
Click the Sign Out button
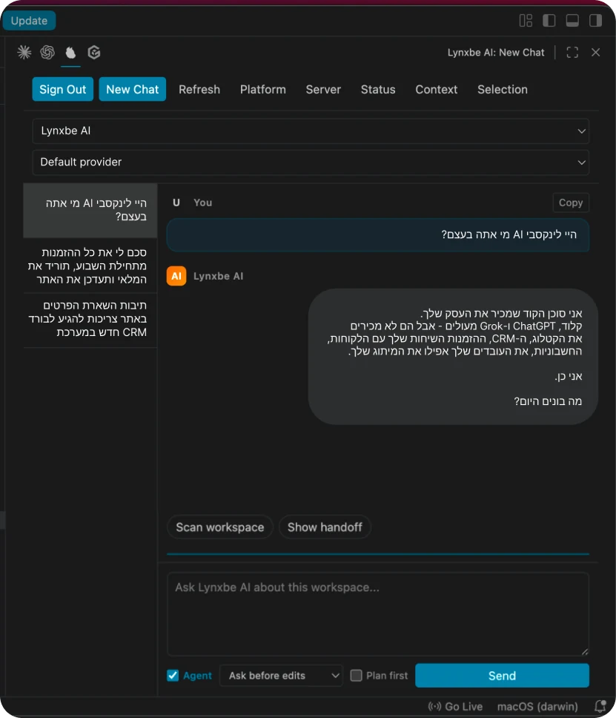pyautogui.click(x=63, y=89)
